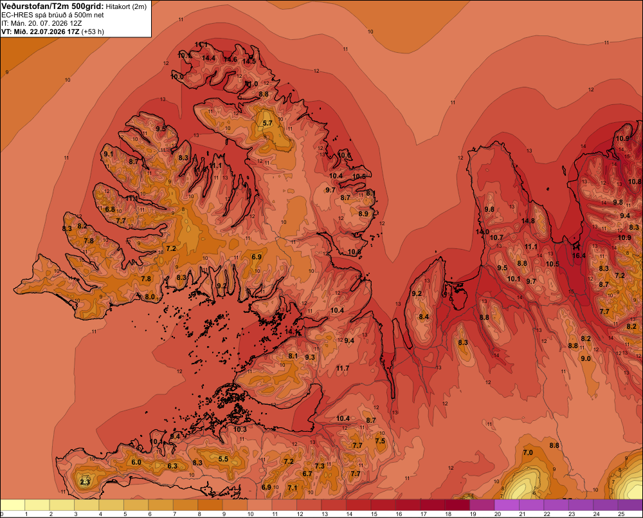Click the 10.6 temperature value

pos(344,154)
